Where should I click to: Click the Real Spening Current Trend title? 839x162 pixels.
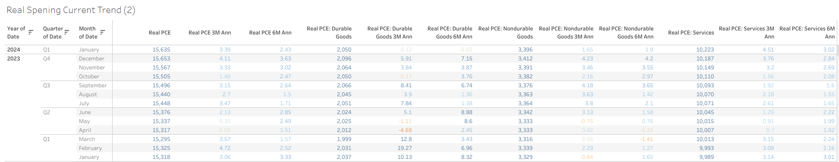click(71, 10)
